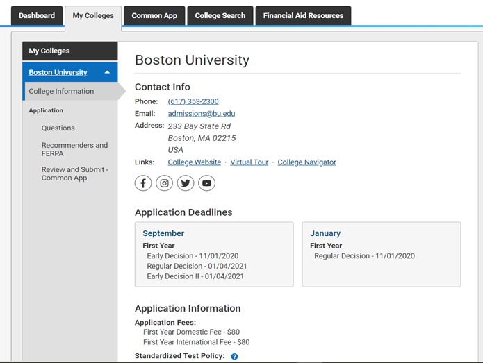Open Review and Submit - Common App
The width and height of the screenshot is (483, 363).
(x=74, y=174)
